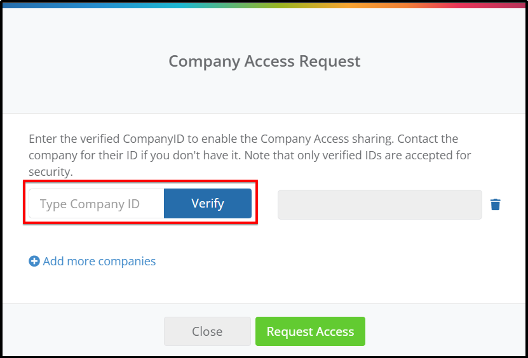
Task: Verify the entered Company ID
Action: pyautogui.click(x=207, y=203)
